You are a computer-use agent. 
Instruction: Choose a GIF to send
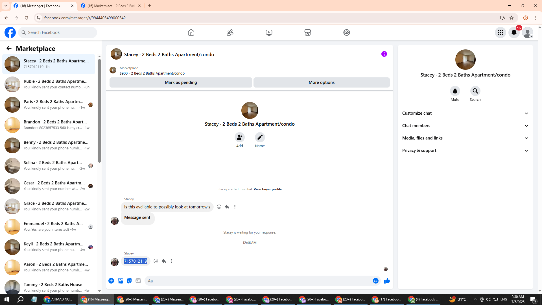coord(138,281)
